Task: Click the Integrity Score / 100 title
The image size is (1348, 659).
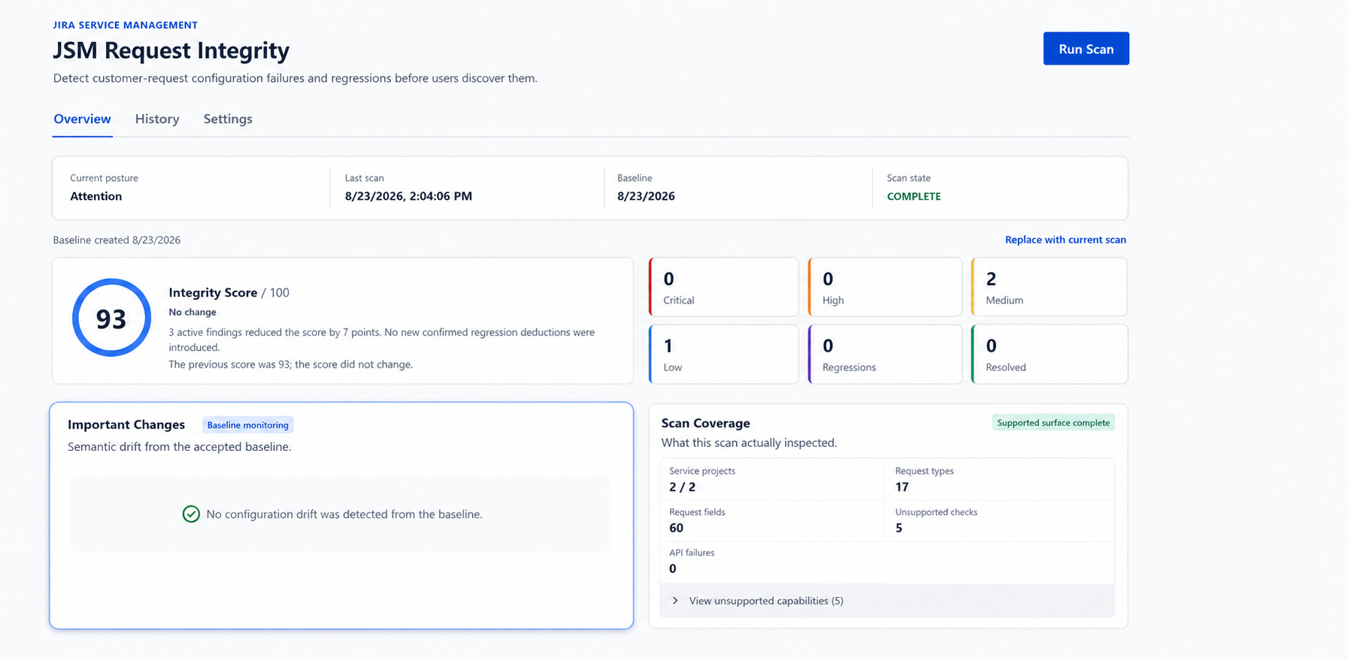Action: 229,292
